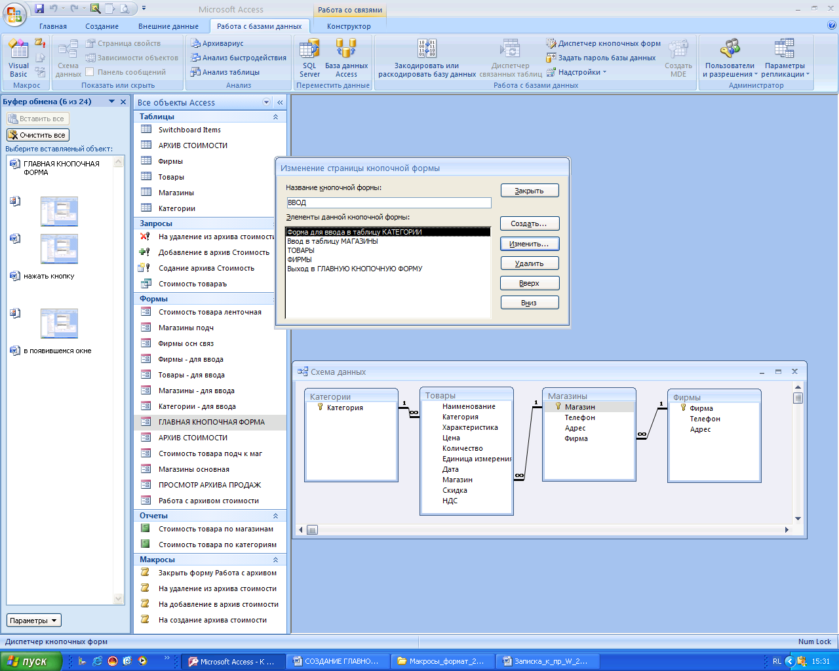The width and height of the screenshot is (839, 671).
Task: Click the Изменить... button
Action: [x=529, y=244]
